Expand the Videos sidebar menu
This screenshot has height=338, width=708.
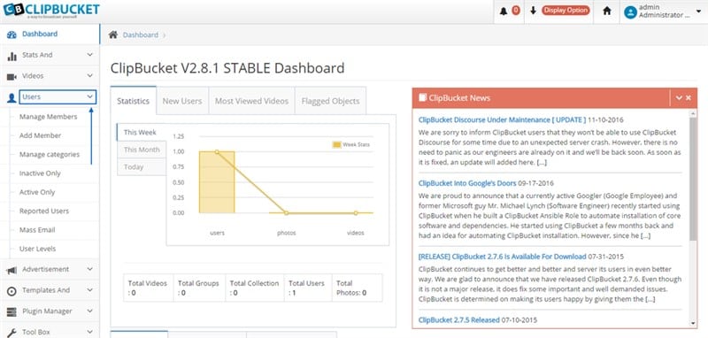pyautogui.click(x=89, y=76)
